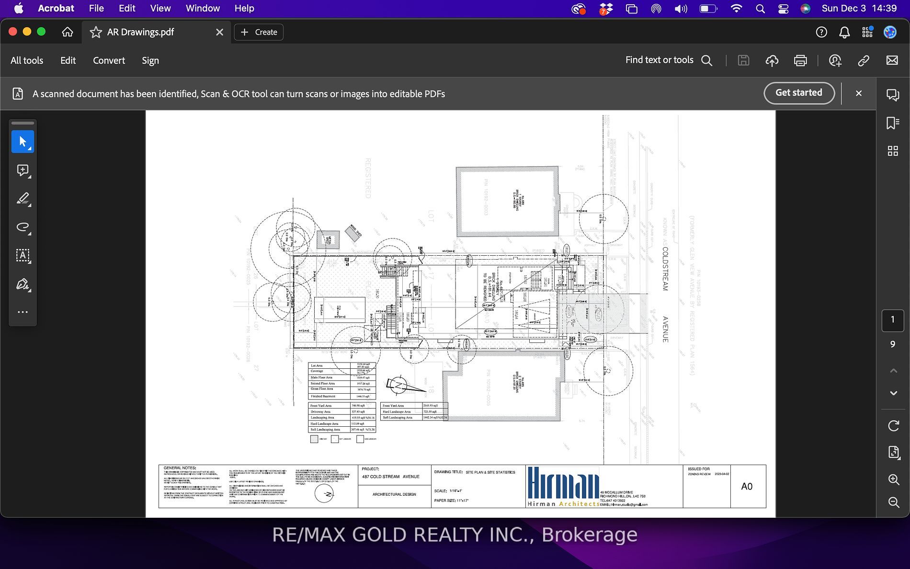Open the View menu

point(160,9)
